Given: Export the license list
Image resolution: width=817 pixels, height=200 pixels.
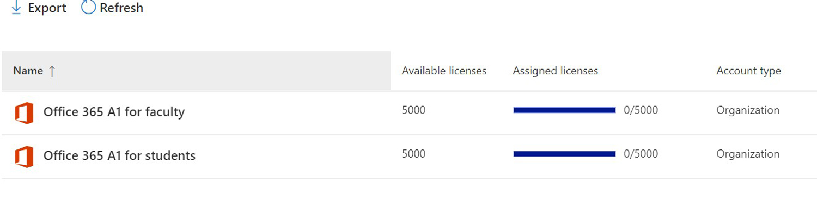Looking at the screenshot, I should coord(39,8).
